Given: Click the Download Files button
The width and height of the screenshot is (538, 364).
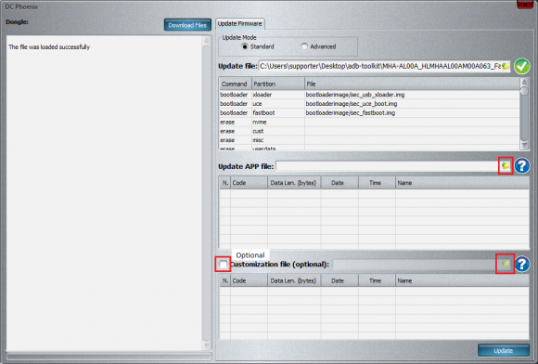Looking at the screenshot, I should [187, 25].
